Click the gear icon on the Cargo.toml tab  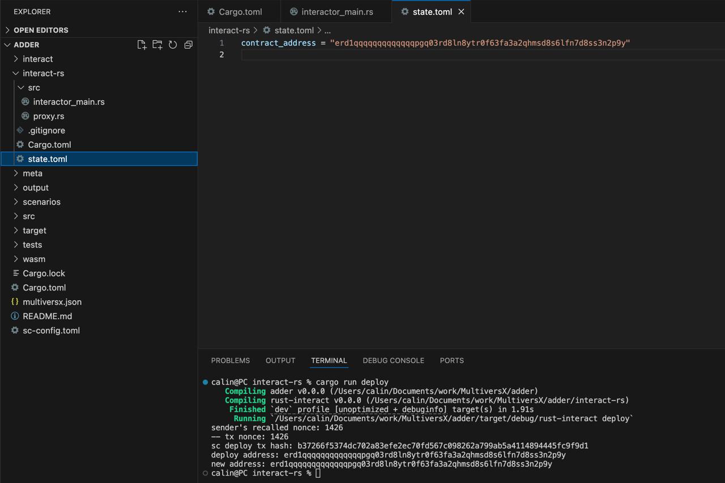211,12
